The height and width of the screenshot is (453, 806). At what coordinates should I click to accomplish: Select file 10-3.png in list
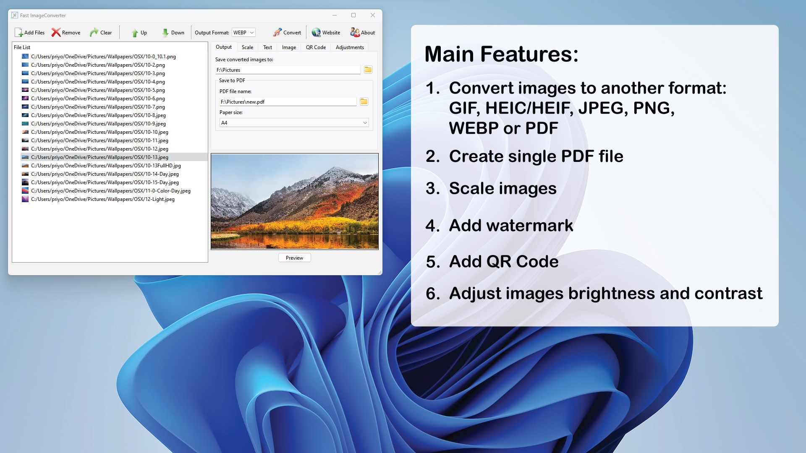[98, 73]
